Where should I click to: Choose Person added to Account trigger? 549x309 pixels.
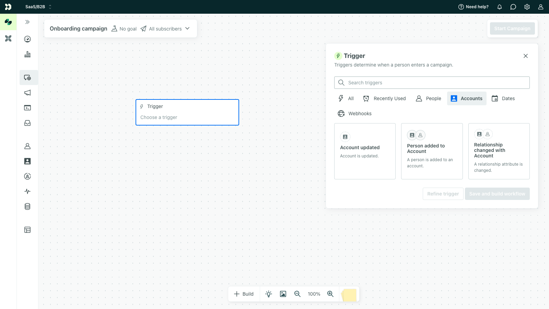pyautogui.click(x=432, y=151)
